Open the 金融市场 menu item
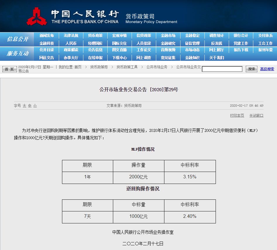 point(168,35)
